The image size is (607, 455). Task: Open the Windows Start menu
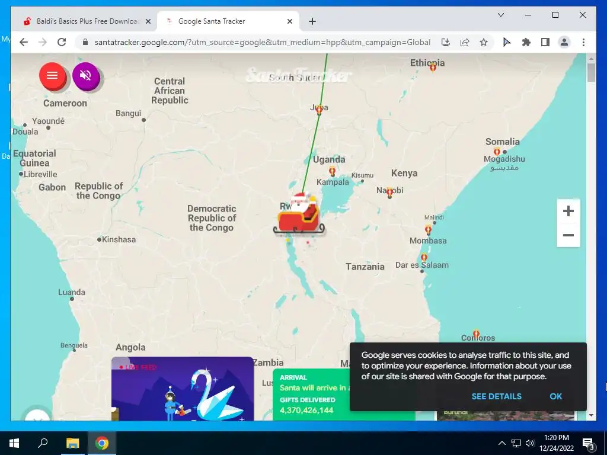point(14,443)
